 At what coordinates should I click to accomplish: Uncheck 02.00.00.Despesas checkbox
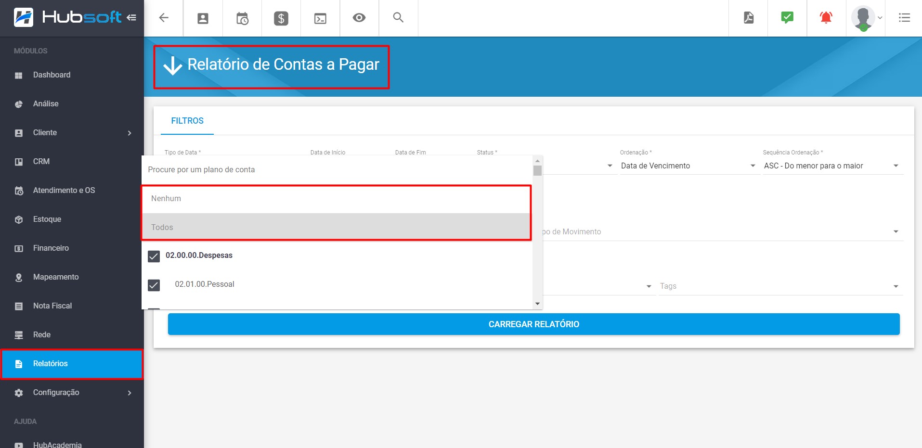pyautogui.click(x=154, y=256)
